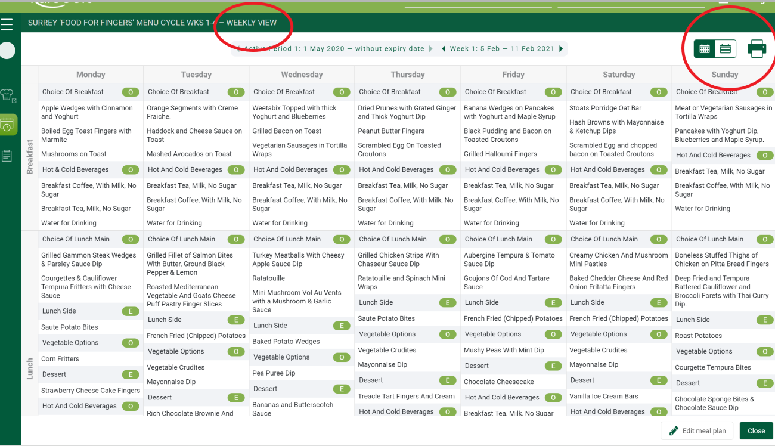Click 'Haddock and Cheese Sauce on Toast'
The width and height of the screenshot is (775, 446).
[x=194, y=135]
